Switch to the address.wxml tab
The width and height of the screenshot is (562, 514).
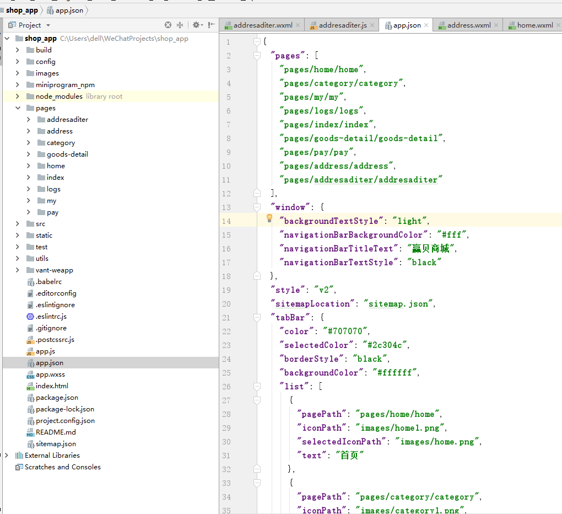tap(468, 25)
